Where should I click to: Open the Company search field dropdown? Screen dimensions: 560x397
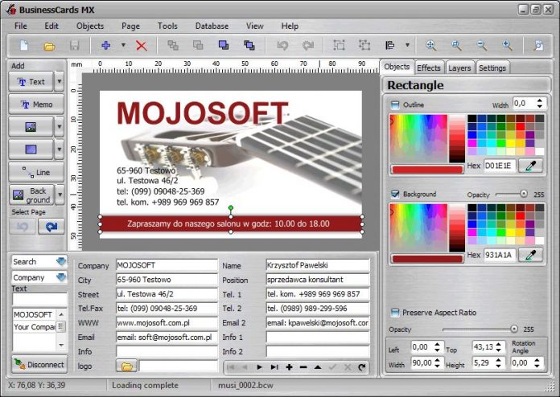(x=61, y=277)
